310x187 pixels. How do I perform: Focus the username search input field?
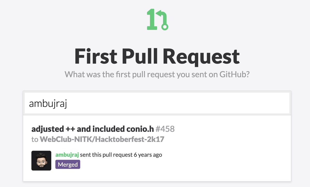click(157, 103)
